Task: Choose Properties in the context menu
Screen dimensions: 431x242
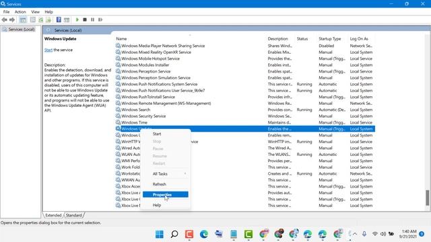Action: coord(166,194)
